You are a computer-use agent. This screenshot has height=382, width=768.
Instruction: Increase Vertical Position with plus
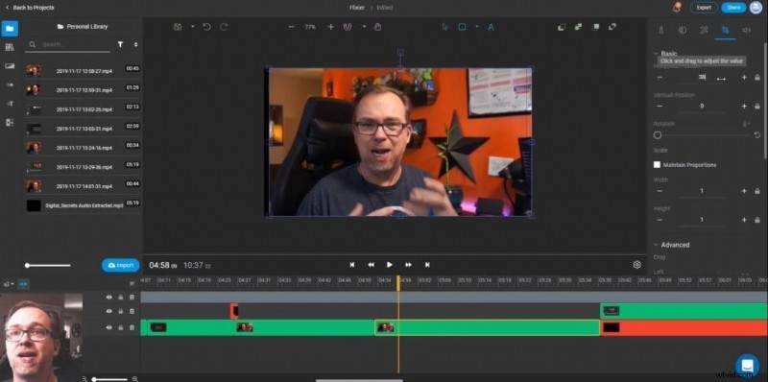(744, 106)
